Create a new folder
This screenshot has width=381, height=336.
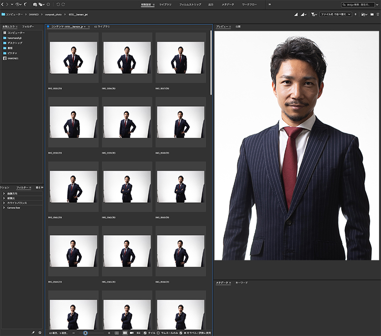(x=372, y=15)
